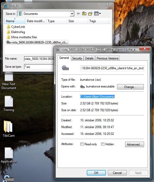The width and height of the screenshot is (154, 182).
Task: Click the Accessed date 18:25:02 text
Action: point(97,134)
